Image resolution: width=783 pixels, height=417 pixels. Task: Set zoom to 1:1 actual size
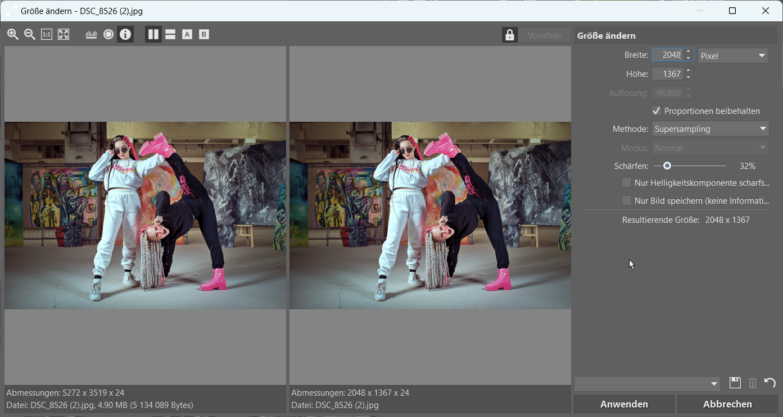click(x=47, y=35)
